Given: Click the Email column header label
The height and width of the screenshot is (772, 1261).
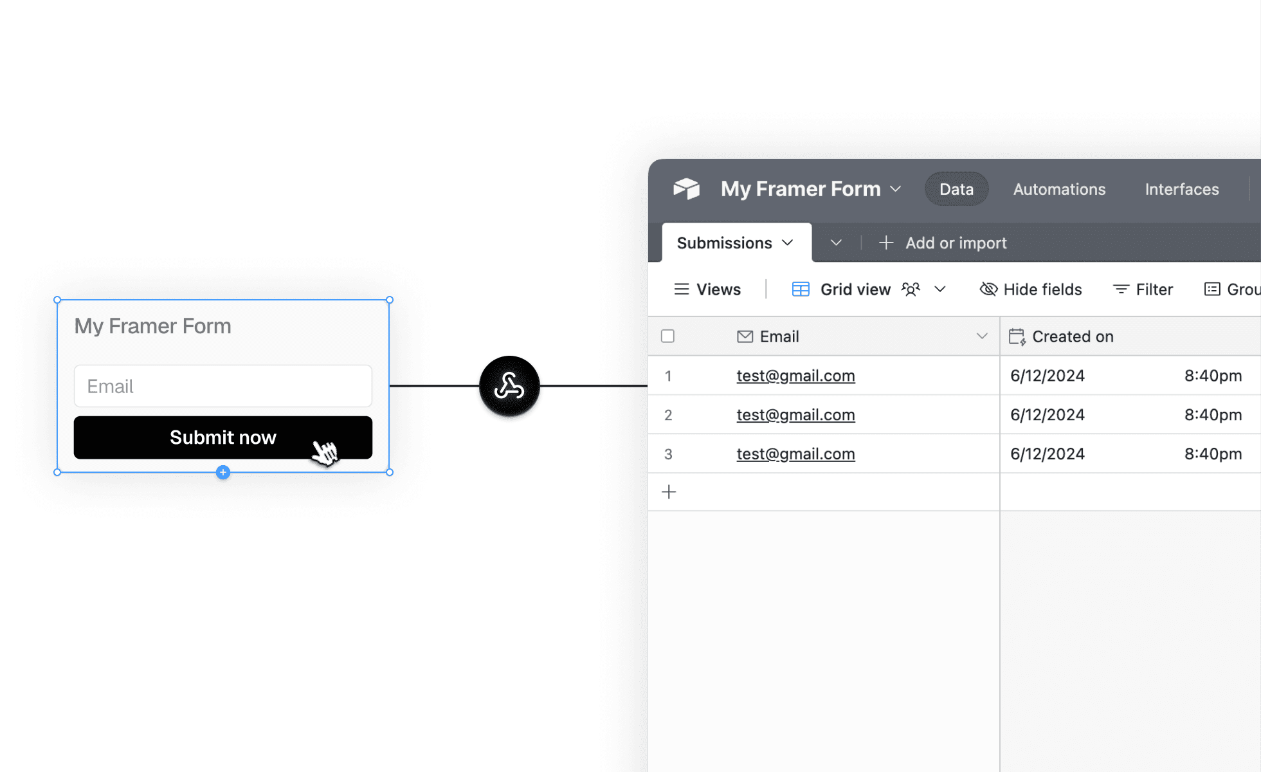Looking at the screenshot, I should (779, 336).
